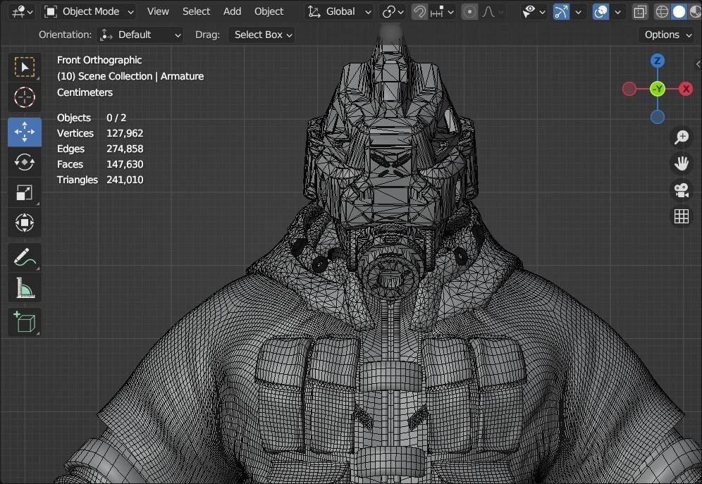Open the Object menu
Viewport: 702px width, 484px height.
[269, 12]
